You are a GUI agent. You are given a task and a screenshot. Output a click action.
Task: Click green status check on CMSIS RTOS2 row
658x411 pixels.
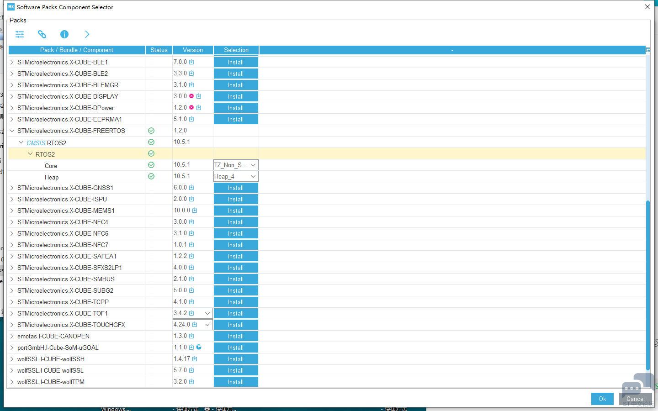151,142
